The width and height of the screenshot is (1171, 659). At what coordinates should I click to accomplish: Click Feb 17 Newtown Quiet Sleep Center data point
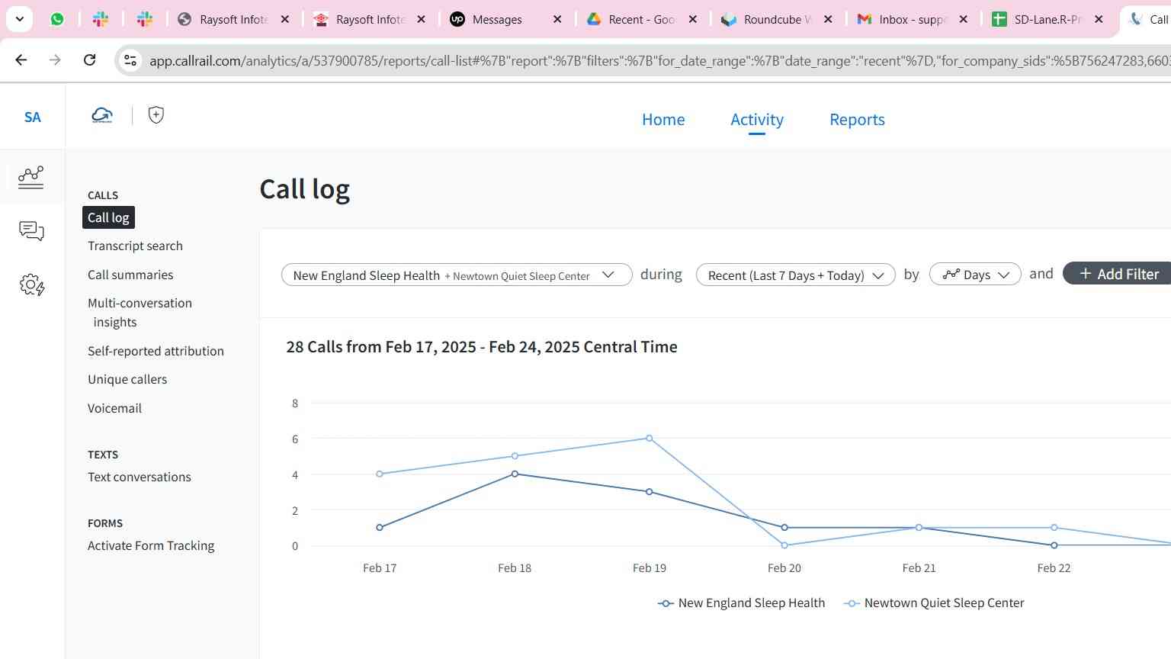[x=380, y=474]
